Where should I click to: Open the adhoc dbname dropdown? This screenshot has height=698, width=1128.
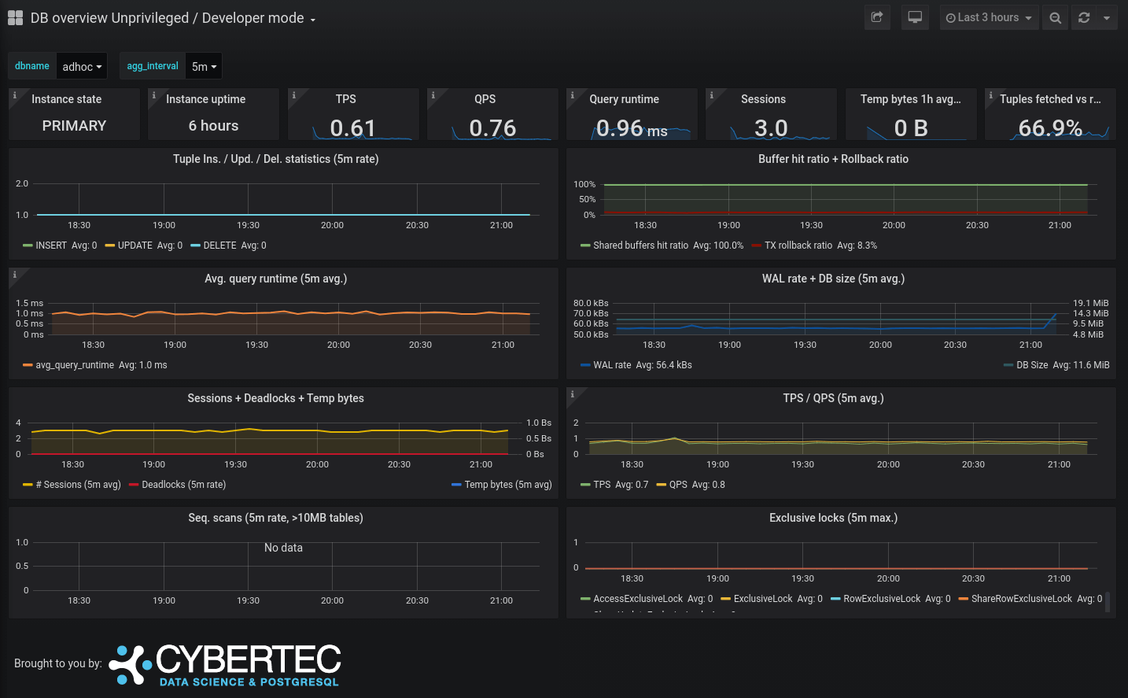tap(81, 66)
